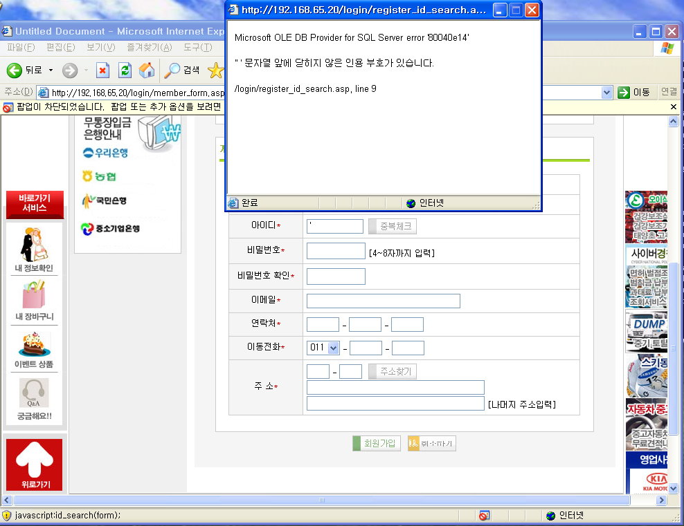This screenshot has width=684, height=526.
Task: Open 농협 bank logo link
Action: click(x=100, y=176)
